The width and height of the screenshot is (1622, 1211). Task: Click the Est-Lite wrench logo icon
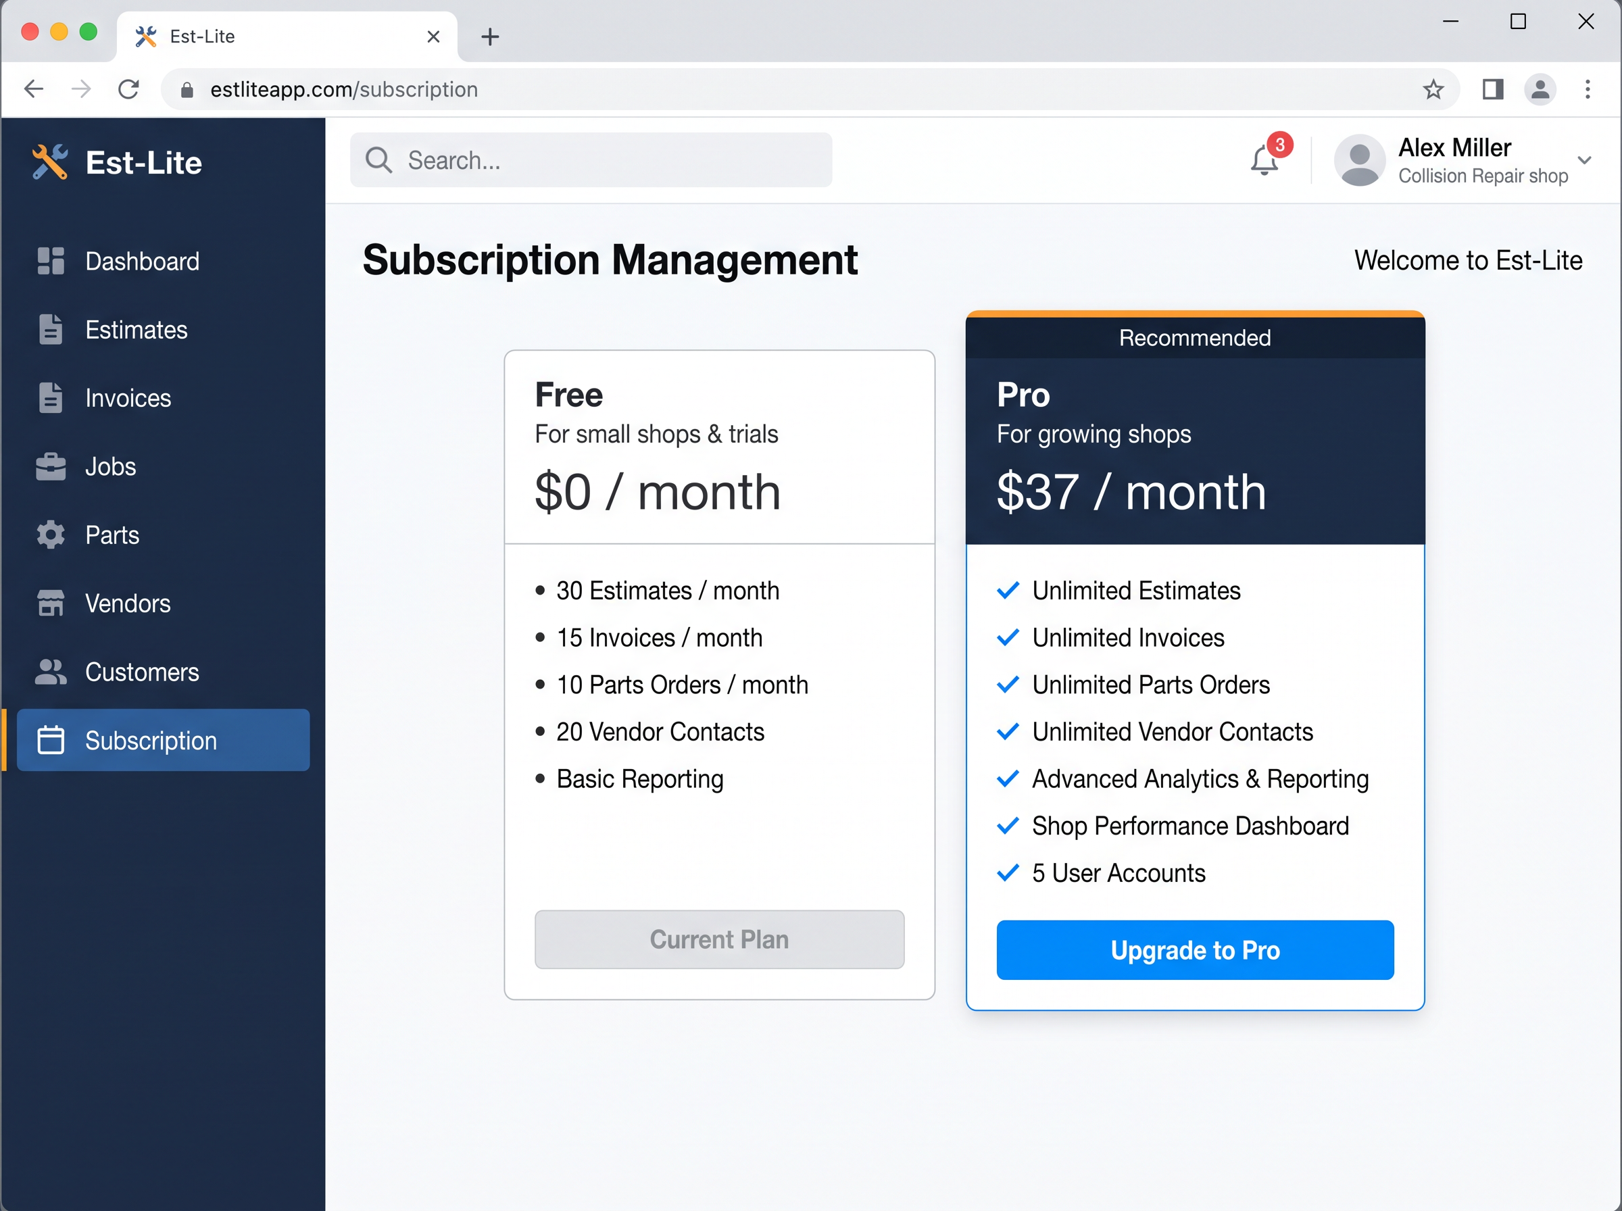(50, 162)
